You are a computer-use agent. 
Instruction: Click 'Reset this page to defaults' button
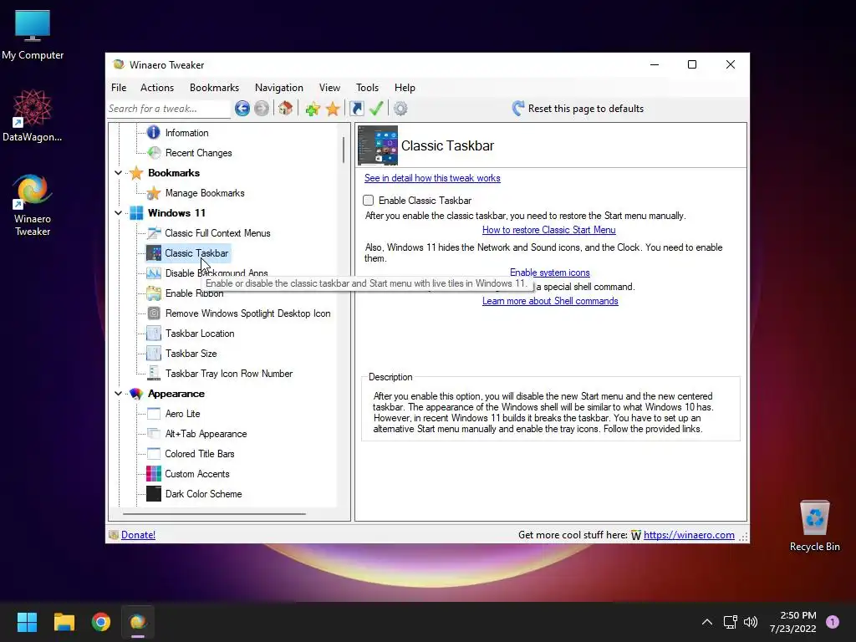[x=578, y=109]
